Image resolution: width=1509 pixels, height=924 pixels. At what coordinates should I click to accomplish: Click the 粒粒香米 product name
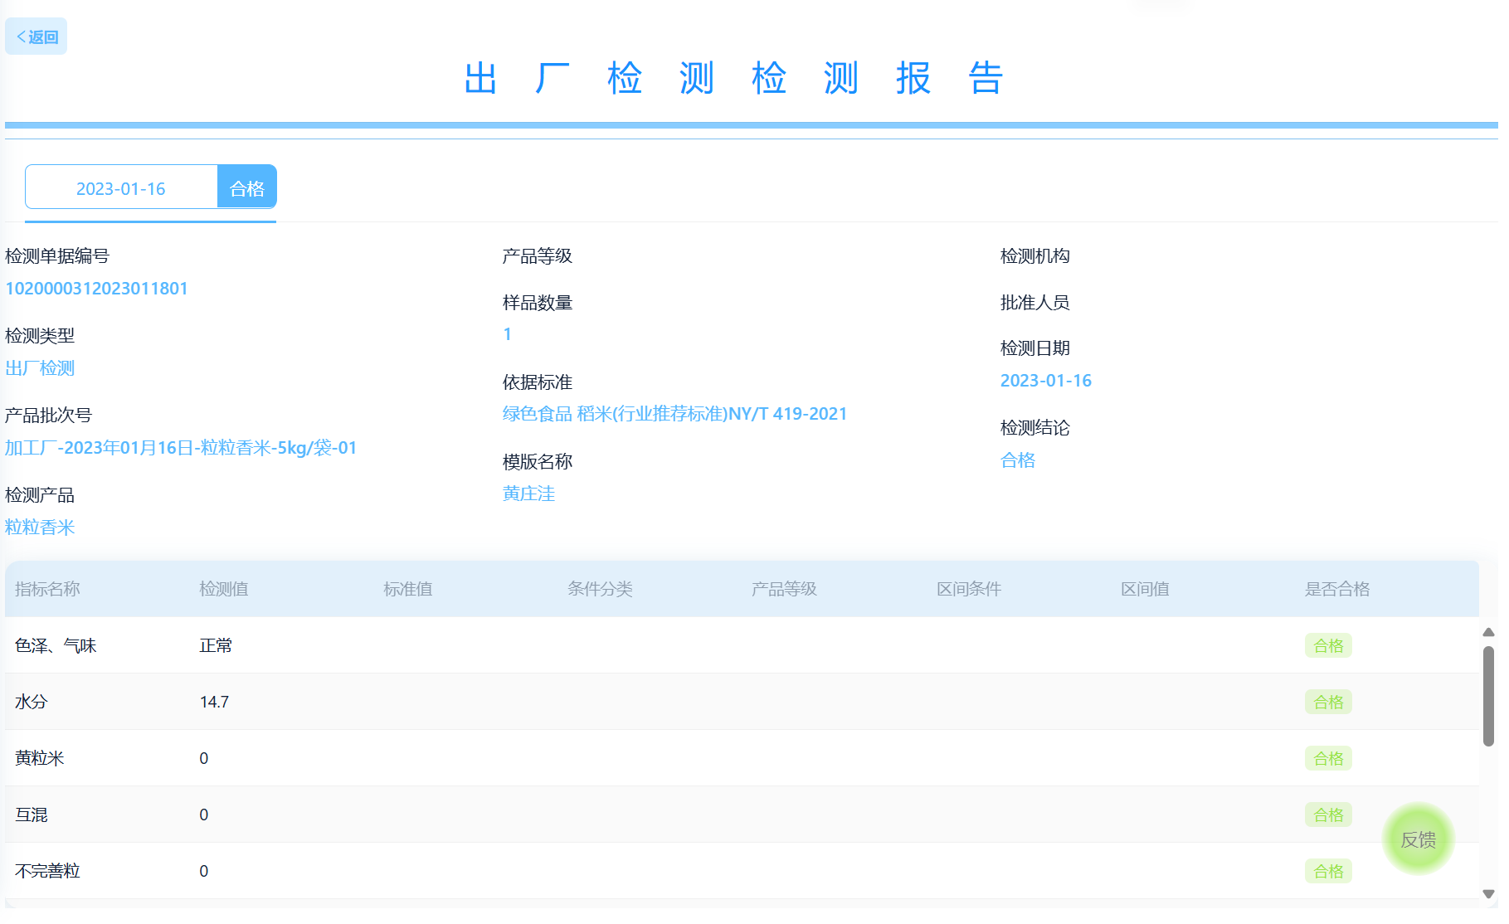[40, 528]
